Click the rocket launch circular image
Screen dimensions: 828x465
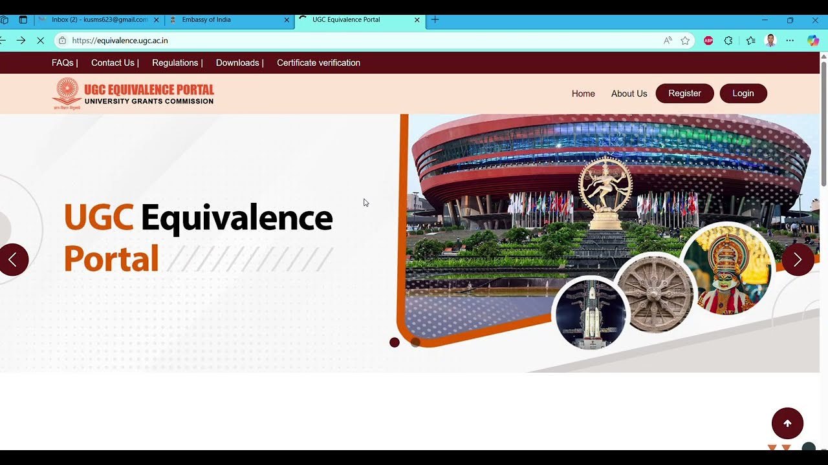point(591,313)
